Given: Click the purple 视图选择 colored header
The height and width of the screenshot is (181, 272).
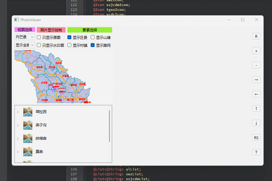Looking at the screenshot, I should (x=24, y=30).
